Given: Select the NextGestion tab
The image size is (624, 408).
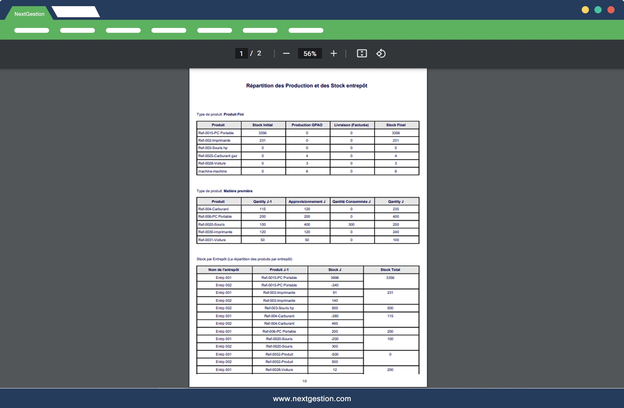Looking at the screenshot, I should pos(29,14).
